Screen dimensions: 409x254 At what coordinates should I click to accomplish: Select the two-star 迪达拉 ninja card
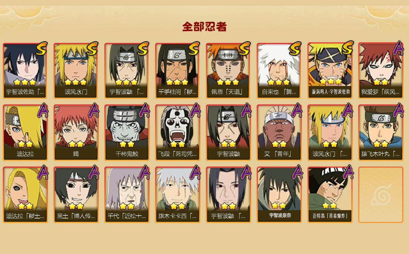(x=25, y=133)
